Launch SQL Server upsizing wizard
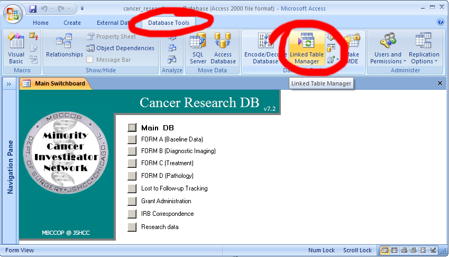 point(198,49)
